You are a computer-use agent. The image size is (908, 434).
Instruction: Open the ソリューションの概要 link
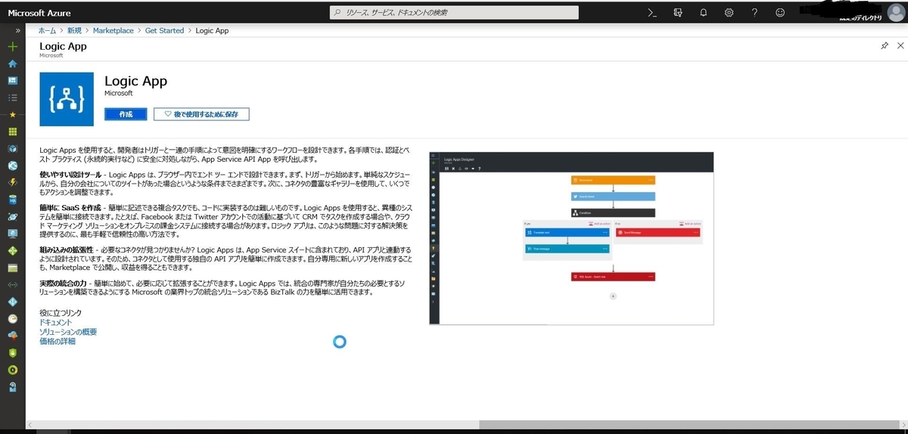tap(68, 332)
